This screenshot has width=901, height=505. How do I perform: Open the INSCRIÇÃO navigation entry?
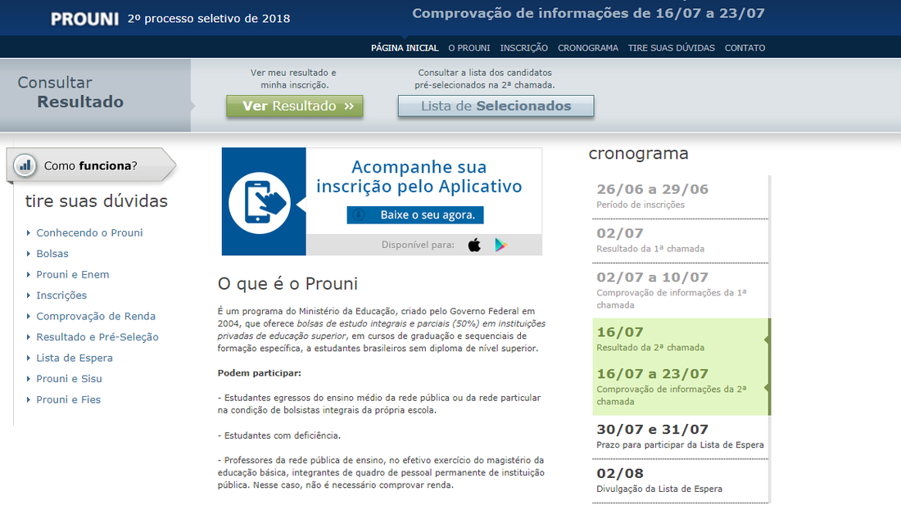(x=523, y=47)
